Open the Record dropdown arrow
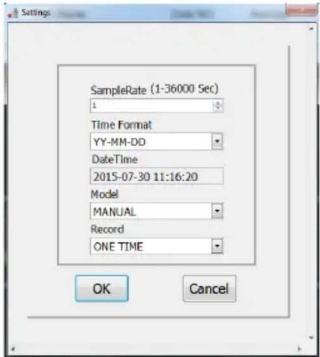Screen dimensions: 320x357 217,246
